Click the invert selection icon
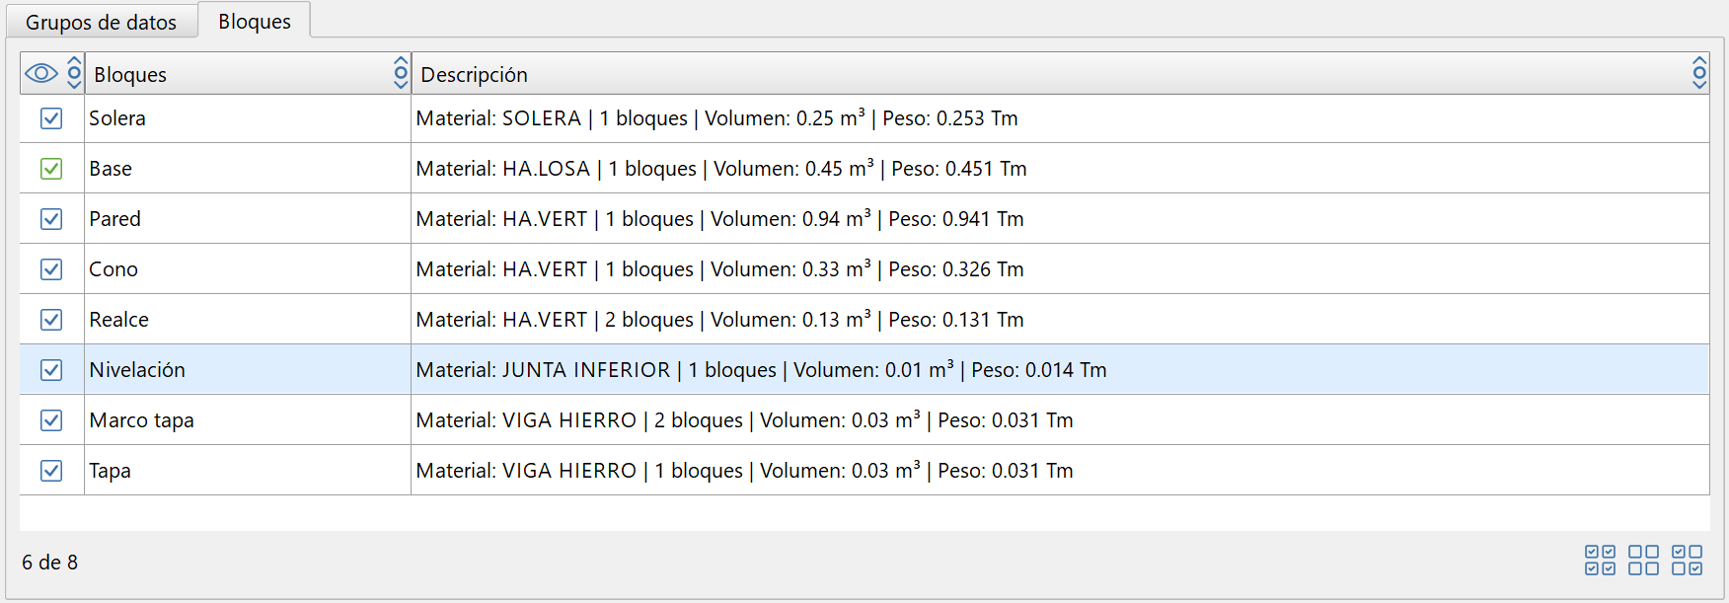Image resolution: width=1729 pixels, height=603 pixels. (x=1687, y=560)
